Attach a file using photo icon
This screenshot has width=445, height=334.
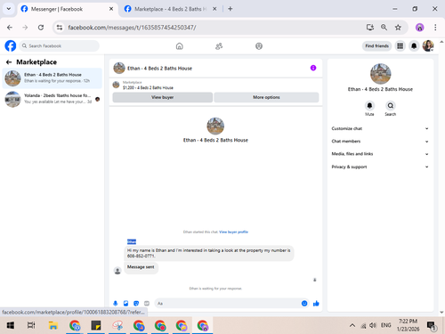[x=125, y=303]
